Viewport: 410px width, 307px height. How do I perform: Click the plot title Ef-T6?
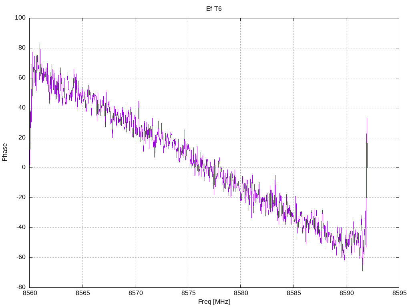coord(214,9)
